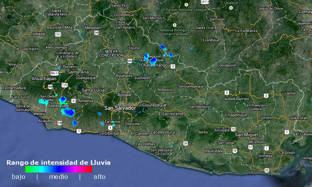Click the Ciudad Barrios label
312x187 pixels.
tap(236, 99)
